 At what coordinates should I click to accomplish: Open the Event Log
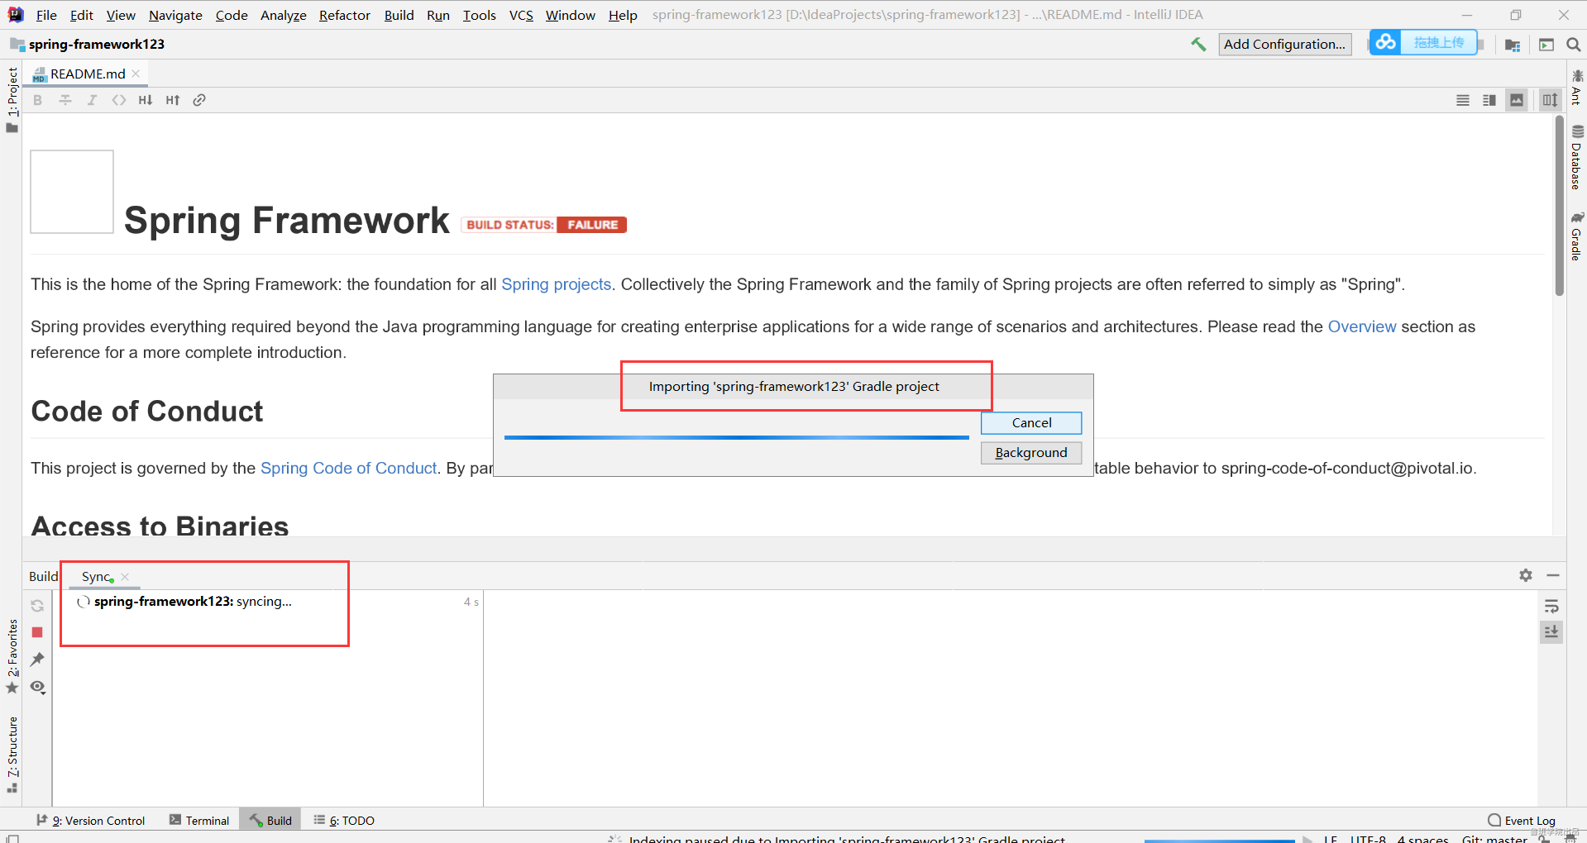click(1522, 820)
